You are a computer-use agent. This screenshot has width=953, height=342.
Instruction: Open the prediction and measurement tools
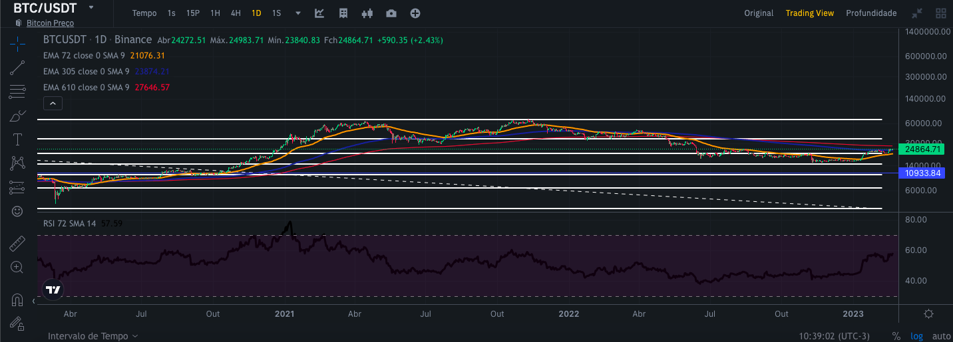click(17, 187)
